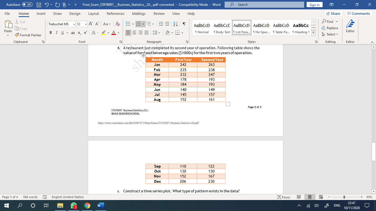Click the Share button
Screen dimensions: 376x211
pos(334,13)
